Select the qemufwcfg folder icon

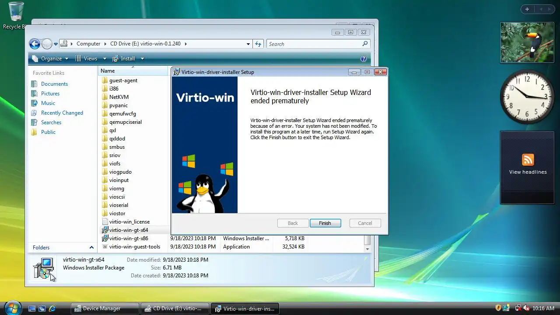tap(105, 114)
